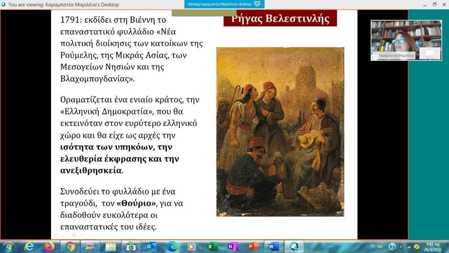The height and width of the screenshot is (253, 449).
Task: Click the text 'Βλαχομπογδανίας».'
Action: [97, 79]
